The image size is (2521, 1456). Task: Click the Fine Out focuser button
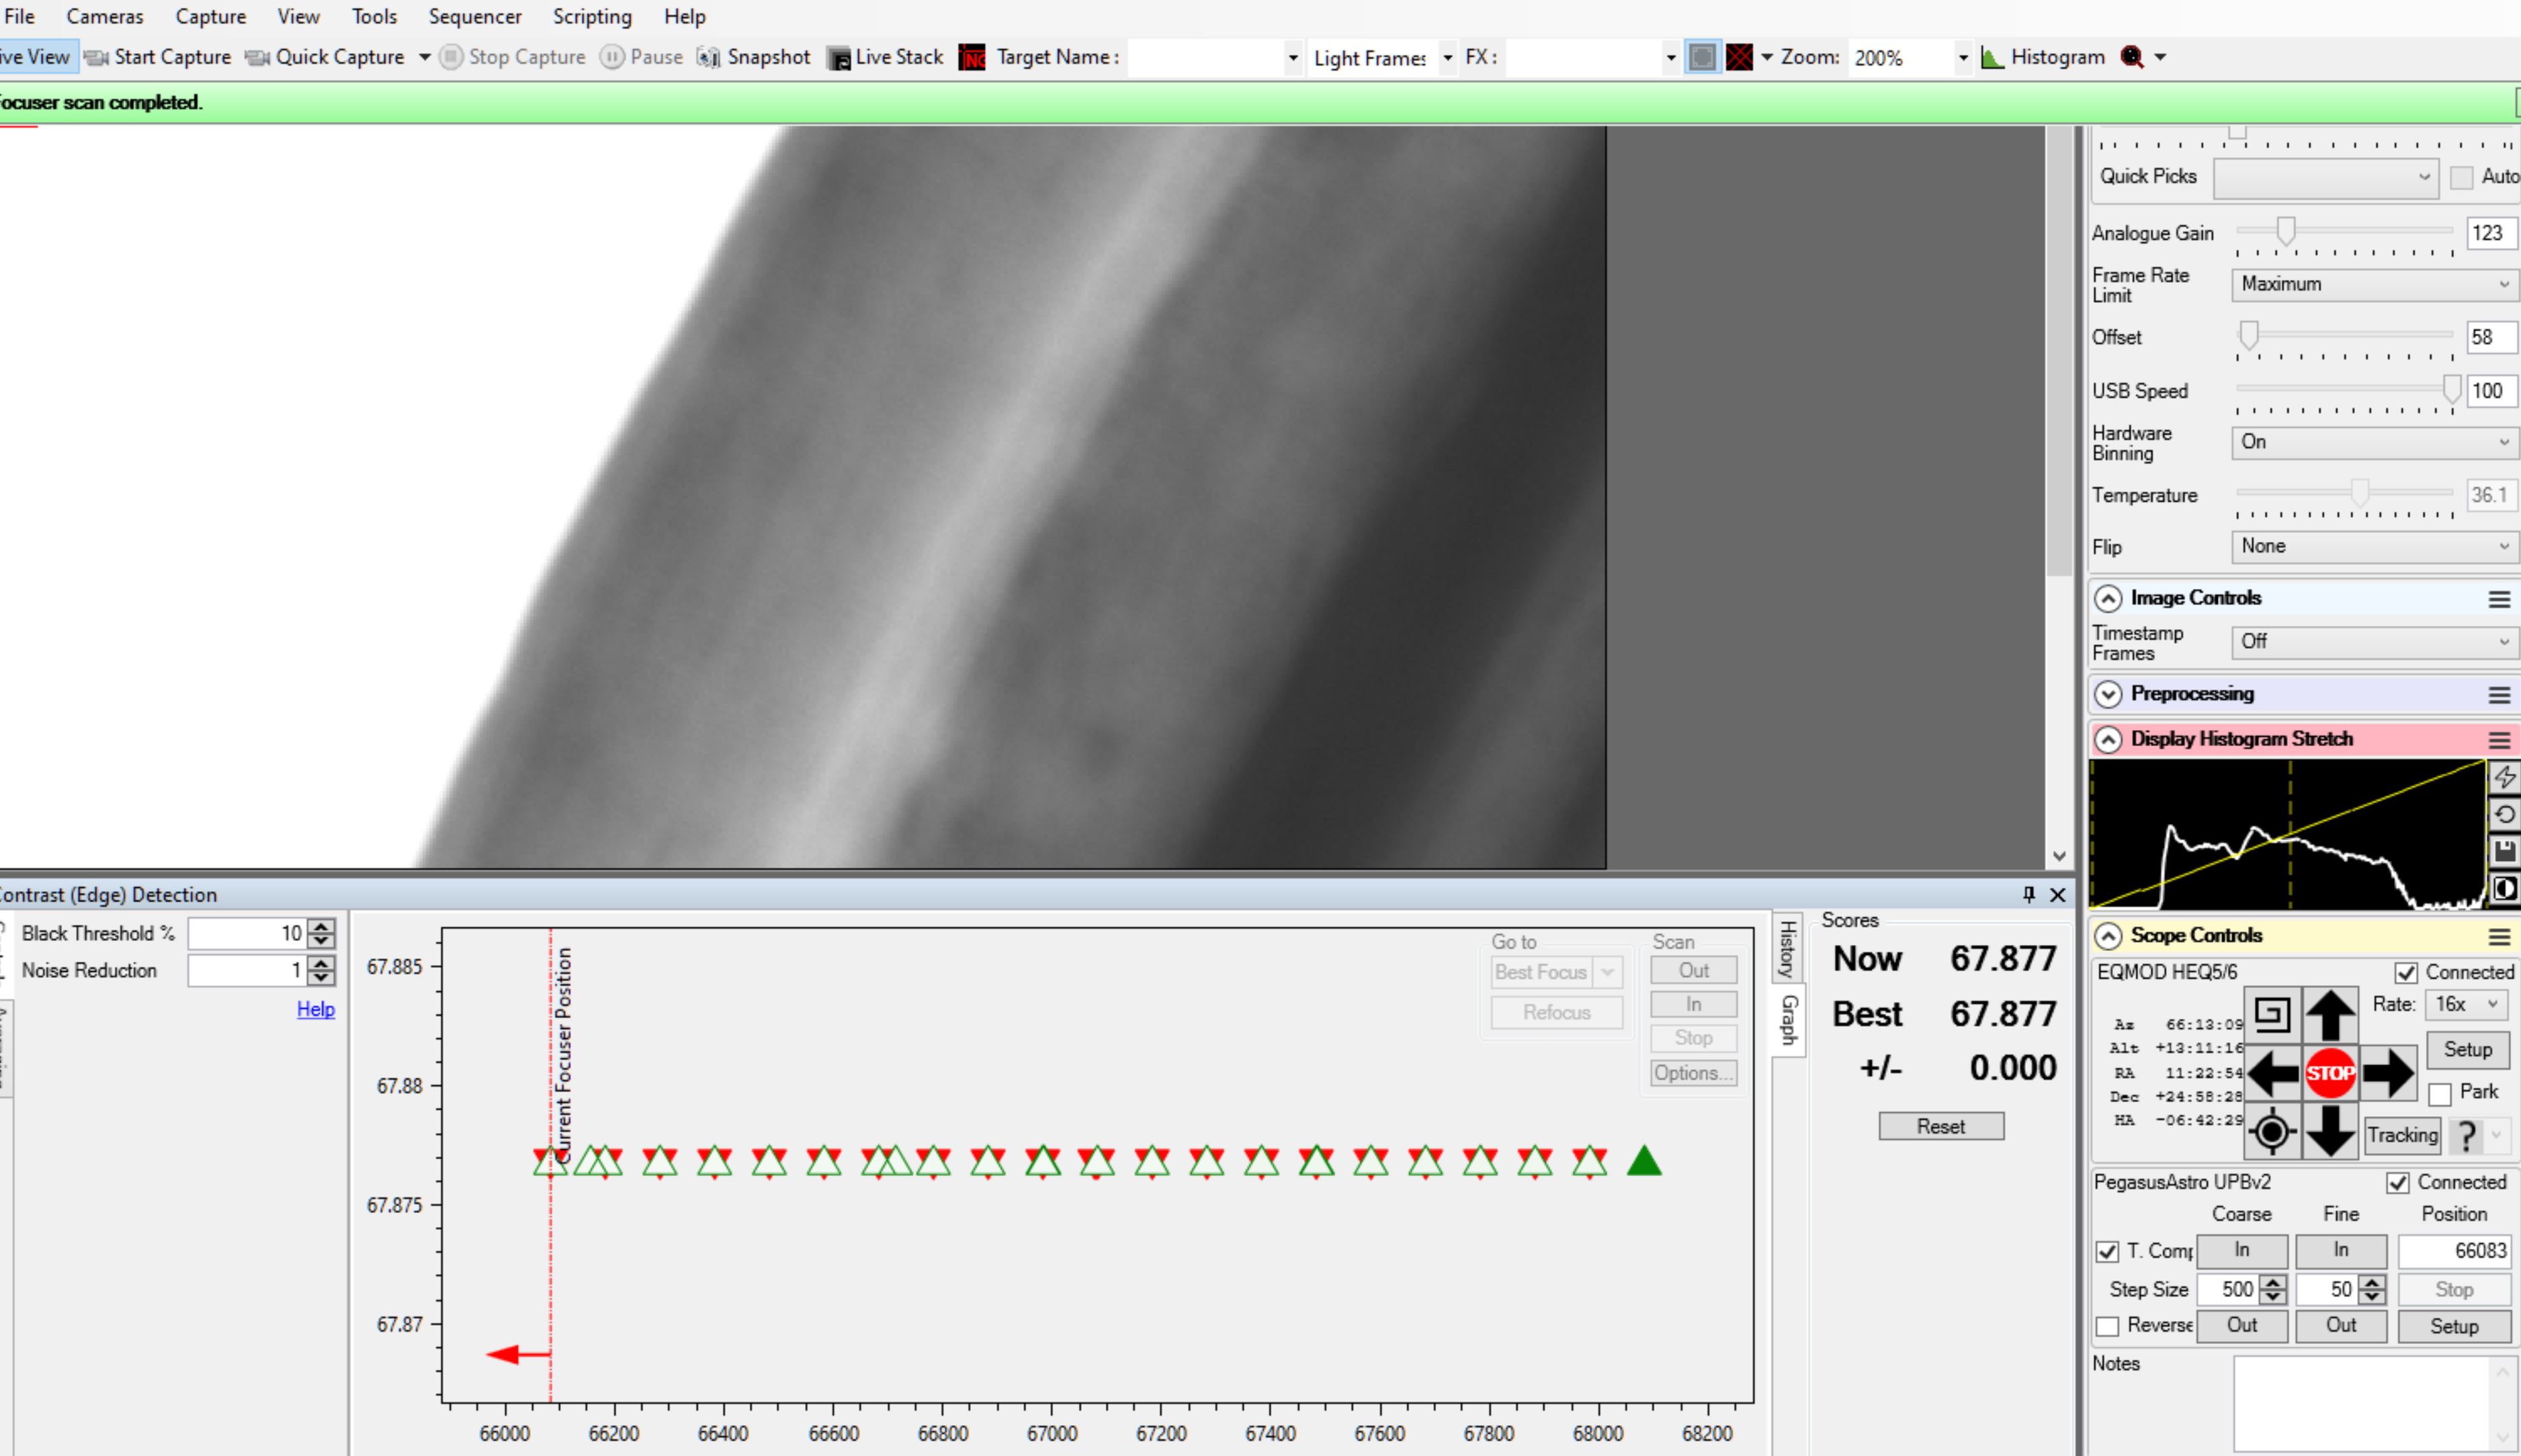(x=2341, y=1326)
